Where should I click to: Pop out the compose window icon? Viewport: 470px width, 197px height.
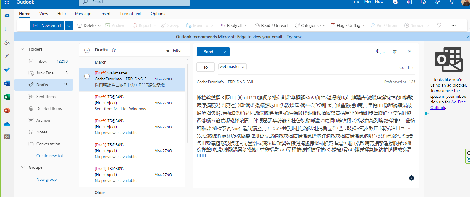click(x=409, y=52)
